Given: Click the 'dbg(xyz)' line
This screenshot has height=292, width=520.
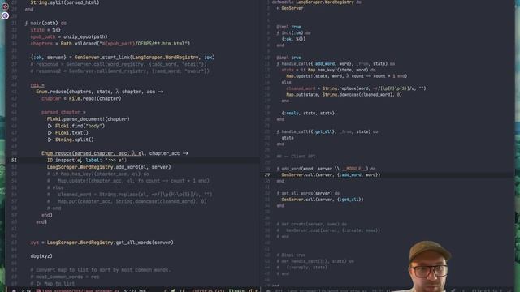Looking at the screenshot, I should [x=41, y=256].
